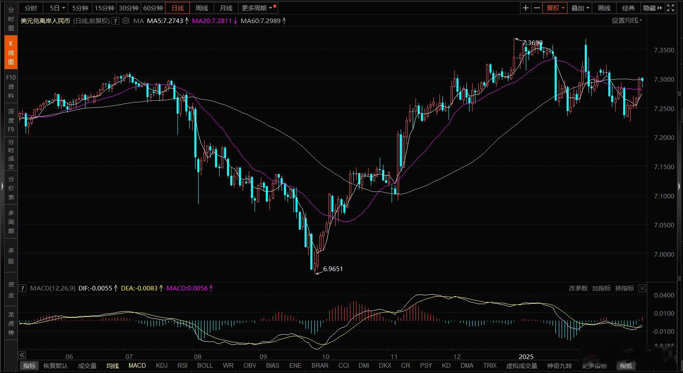Select BRAR indicator
Screen dimensions: 683x373
pos(320,366)
